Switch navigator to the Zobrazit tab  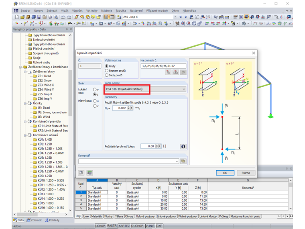pyautogui.click(x=34, y=220)
